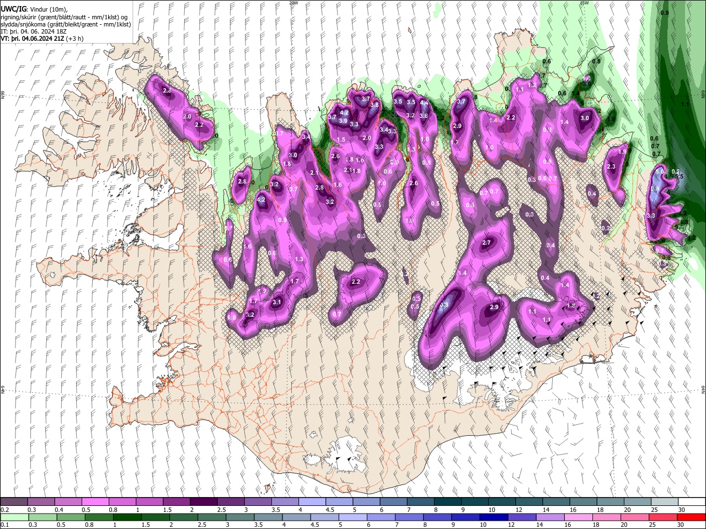Pick the dull mauve first swatch of snow legend
This screenshot has height=529, width=706.
tap(14, 502)
